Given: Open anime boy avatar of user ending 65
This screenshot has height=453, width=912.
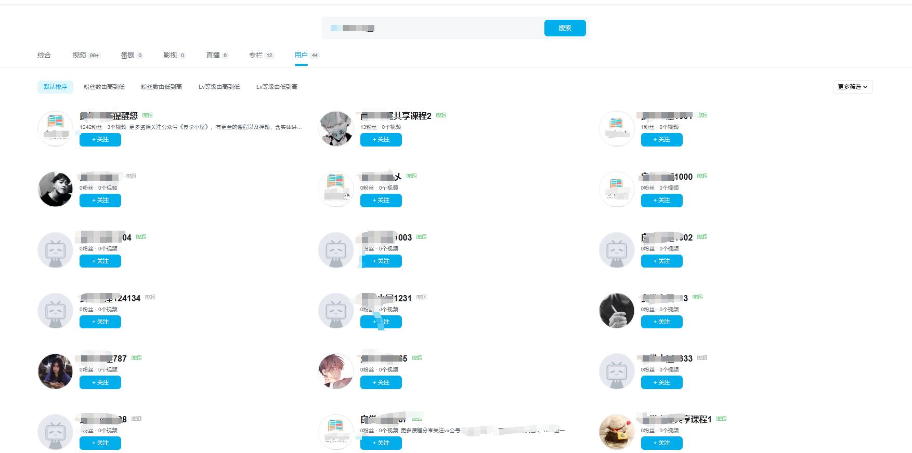Looking at the screenshot, I should pyautogui.click(x=336, y=371).
